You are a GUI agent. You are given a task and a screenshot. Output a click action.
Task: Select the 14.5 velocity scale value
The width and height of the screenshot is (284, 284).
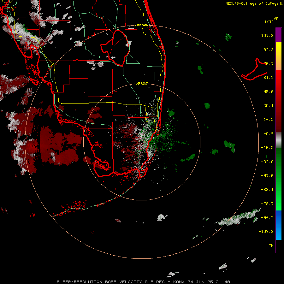(269, 120)
